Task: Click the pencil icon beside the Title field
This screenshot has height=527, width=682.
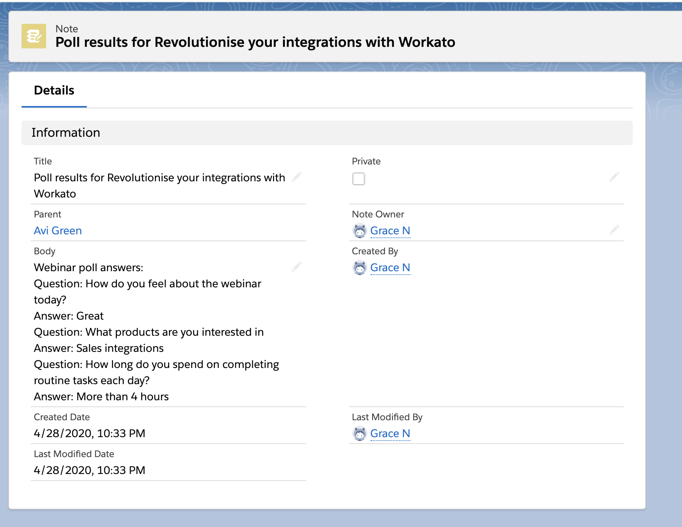Action: tap(297, 177)
